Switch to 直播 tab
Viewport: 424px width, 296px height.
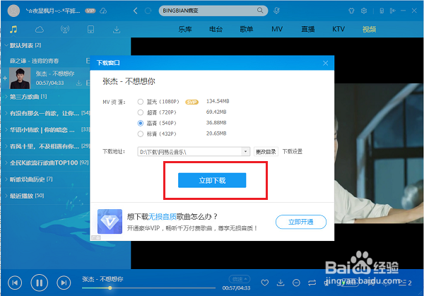tap(307, 29)
